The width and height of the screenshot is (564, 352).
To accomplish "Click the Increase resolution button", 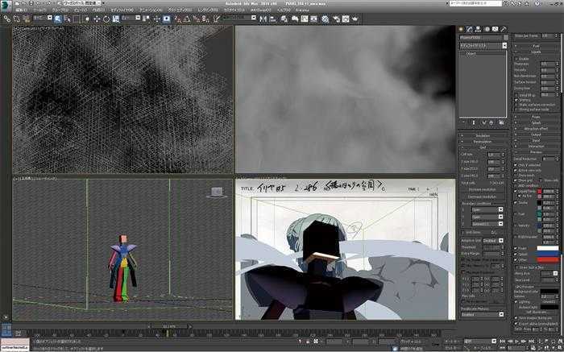I will [482, 189].
